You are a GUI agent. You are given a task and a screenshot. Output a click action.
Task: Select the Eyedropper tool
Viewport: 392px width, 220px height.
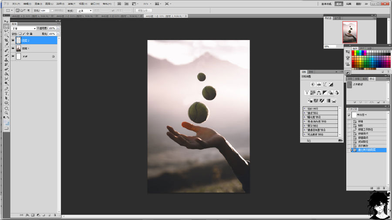[x=6, y=45]
